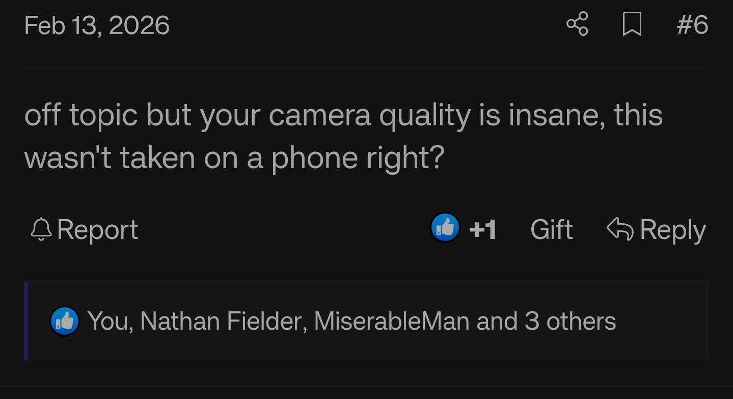The image size is (733, 399).
Task: Click the bell icon next to Report
Action: point(41,229)
